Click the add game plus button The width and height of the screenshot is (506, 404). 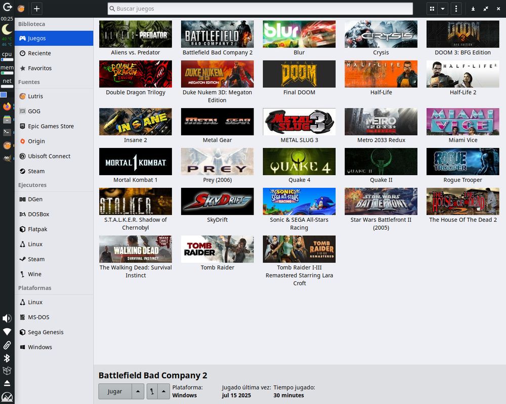click(37, 9)
